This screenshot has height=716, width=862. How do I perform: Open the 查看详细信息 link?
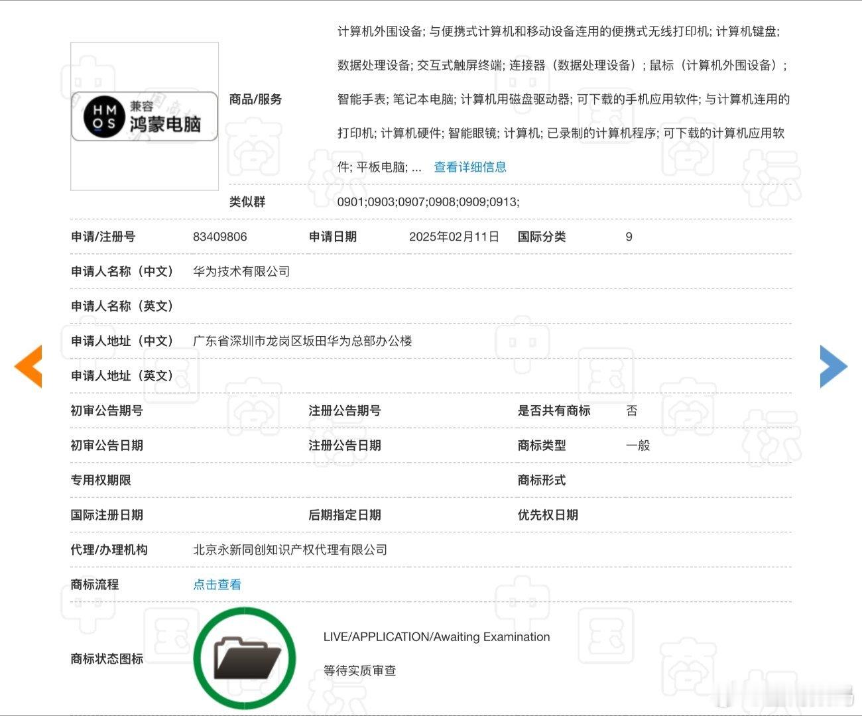coord(470,167)
